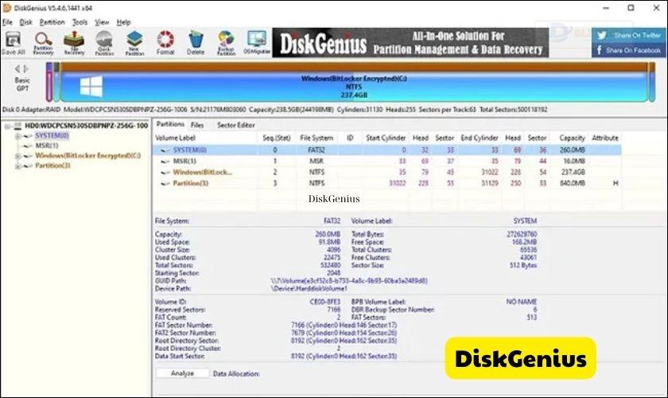
Task: Click Share On Facebook button
Action: [629, 50]
